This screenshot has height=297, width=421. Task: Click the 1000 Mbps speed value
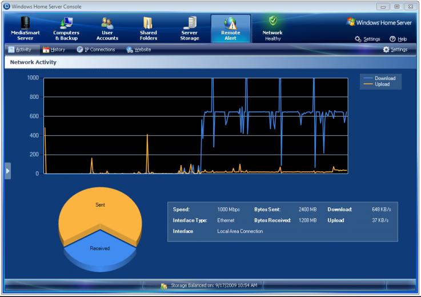[x=228, y=210]
